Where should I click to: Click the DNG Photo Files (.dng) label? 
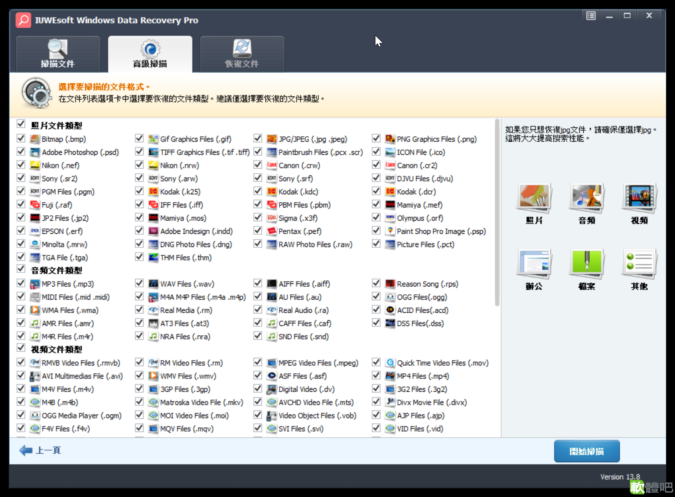[x=196, y=244]
